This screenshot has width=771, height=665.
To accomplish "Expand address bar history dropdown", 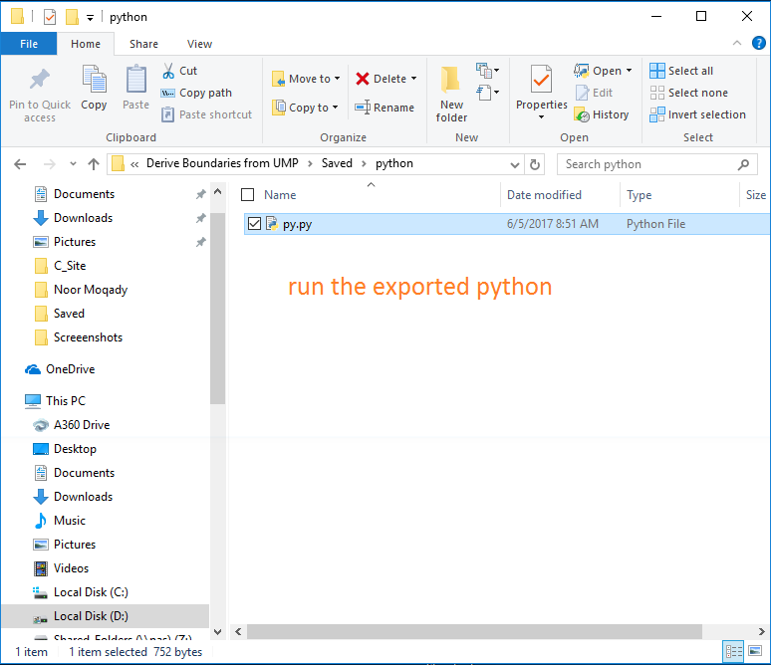I will pos(515,164).
